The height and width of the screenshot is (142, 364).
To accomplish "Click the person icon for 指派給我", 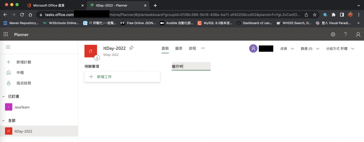I will click(x=9, y=83).
